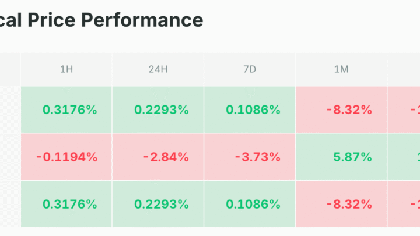Click the 0.1086% cell in first row
The height and width of the screenshot is (236, 420).
(x=250, y=110)
